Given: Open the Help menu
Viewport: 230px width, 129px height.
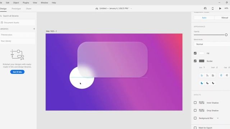Looking at the screenshot, I should pyautogui.click(x=54, y=3).
